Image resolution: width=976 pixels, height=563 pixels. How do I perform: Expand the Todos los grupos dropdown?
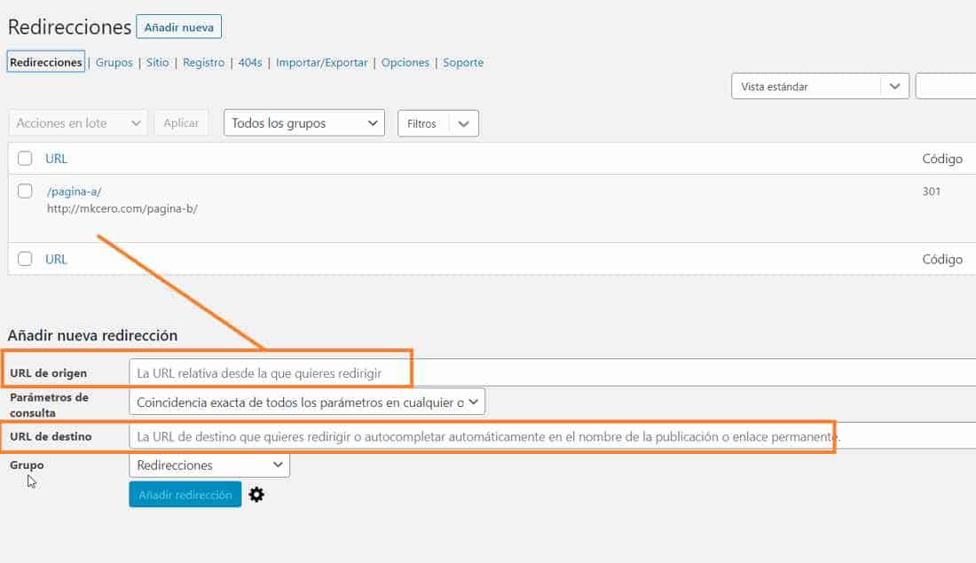point(303,123)
